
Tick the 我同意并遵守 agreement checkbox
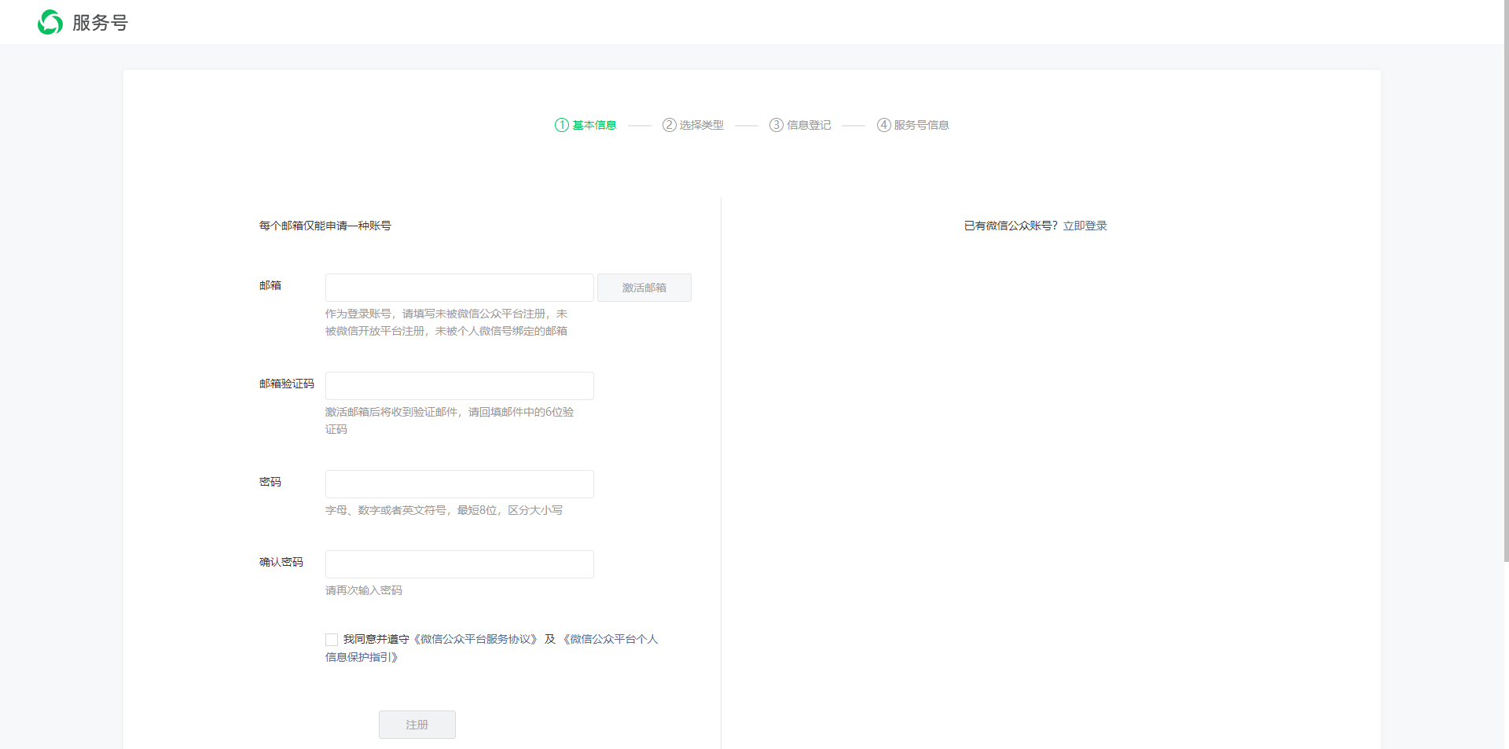(x=332, y=640)
